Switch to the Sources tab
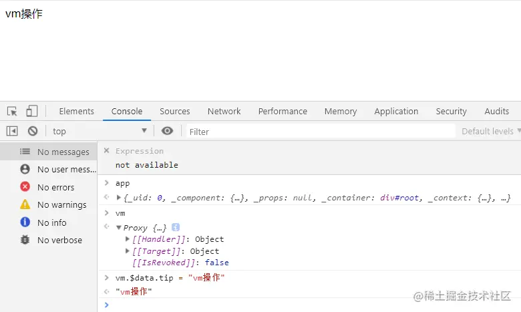This screenshot has height=312, width=521. click(x=175, y=112)
